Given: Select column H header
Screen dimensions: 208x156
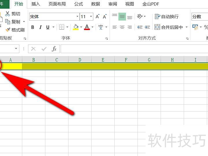Looking at the screenshot, I should pos(172,60).
